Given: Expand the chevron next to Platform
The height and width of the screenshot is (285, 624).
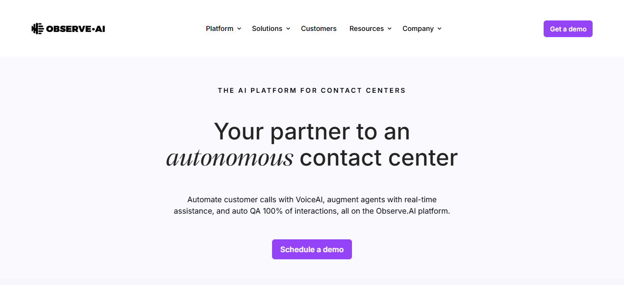Looking at the screenshot, I should pyautogui.click(x=239, y=29).
